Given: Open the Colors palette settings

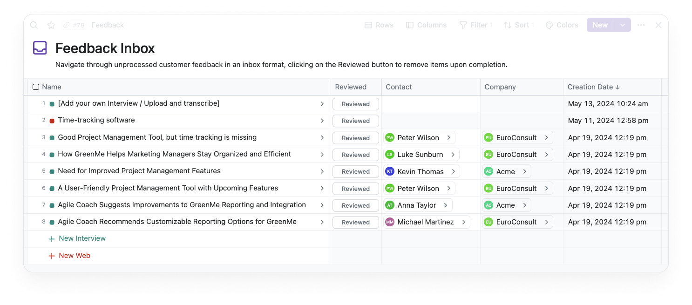Looking at the screenshot, I should (562, 25).
